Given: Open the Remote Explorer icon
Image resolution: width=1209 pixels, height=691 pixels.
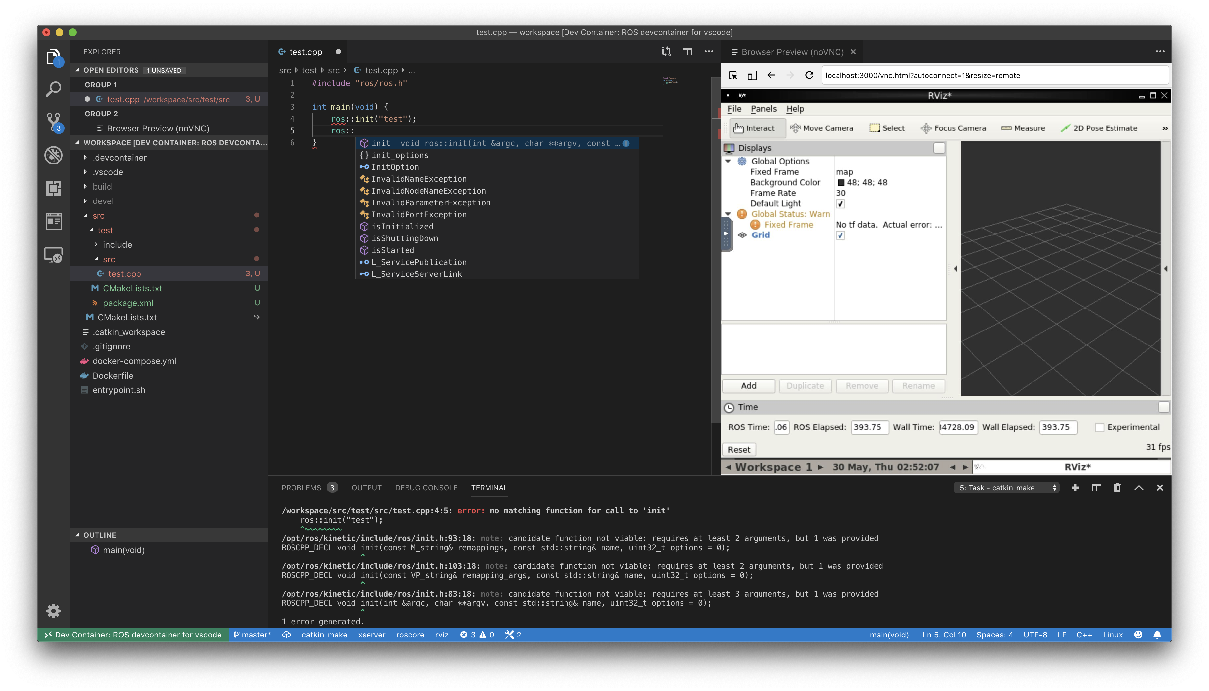Looking at the screenshot, I should tap(53, 255).
